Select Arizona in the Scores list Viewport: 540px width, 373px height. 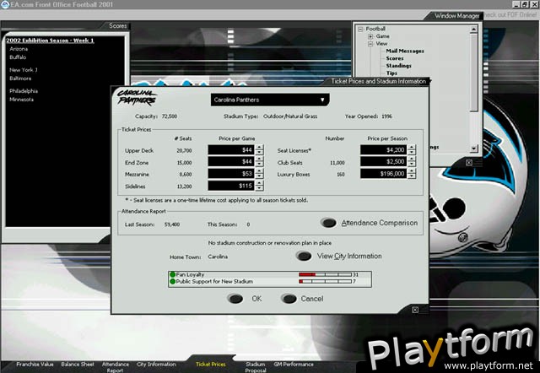click(19, 49)
